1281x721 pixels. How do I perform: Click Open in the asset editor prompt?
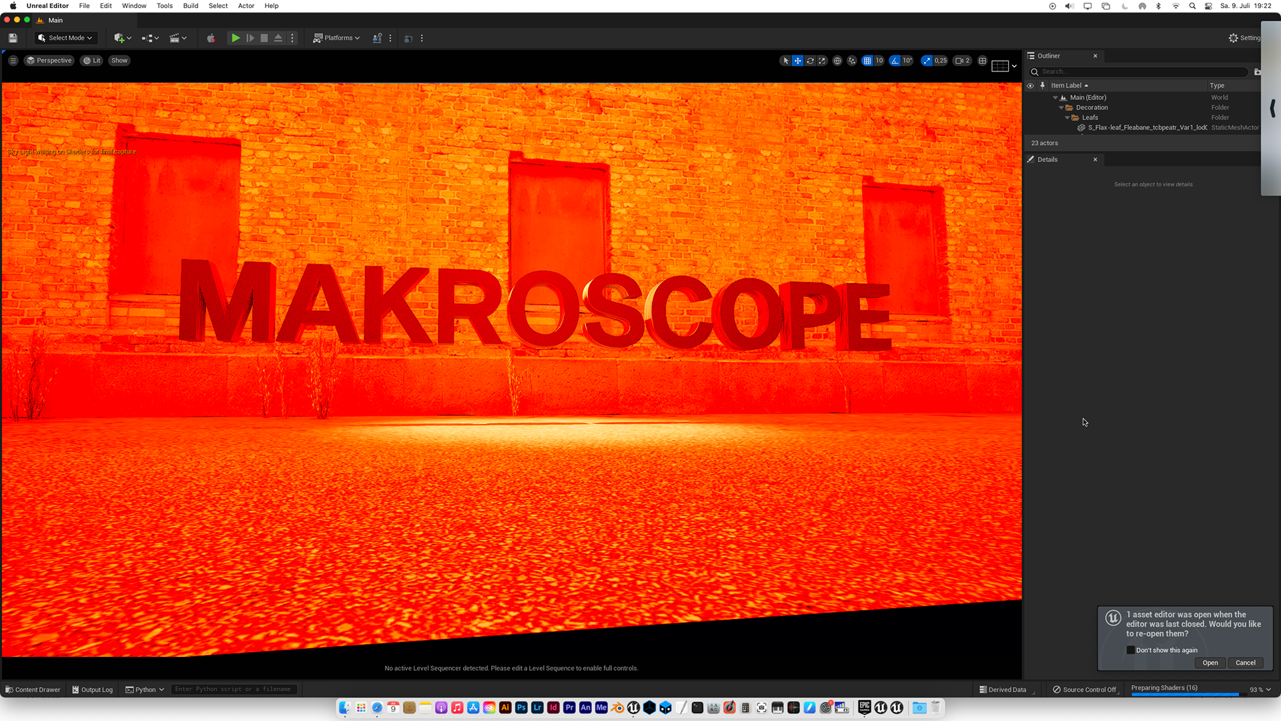1210,663
